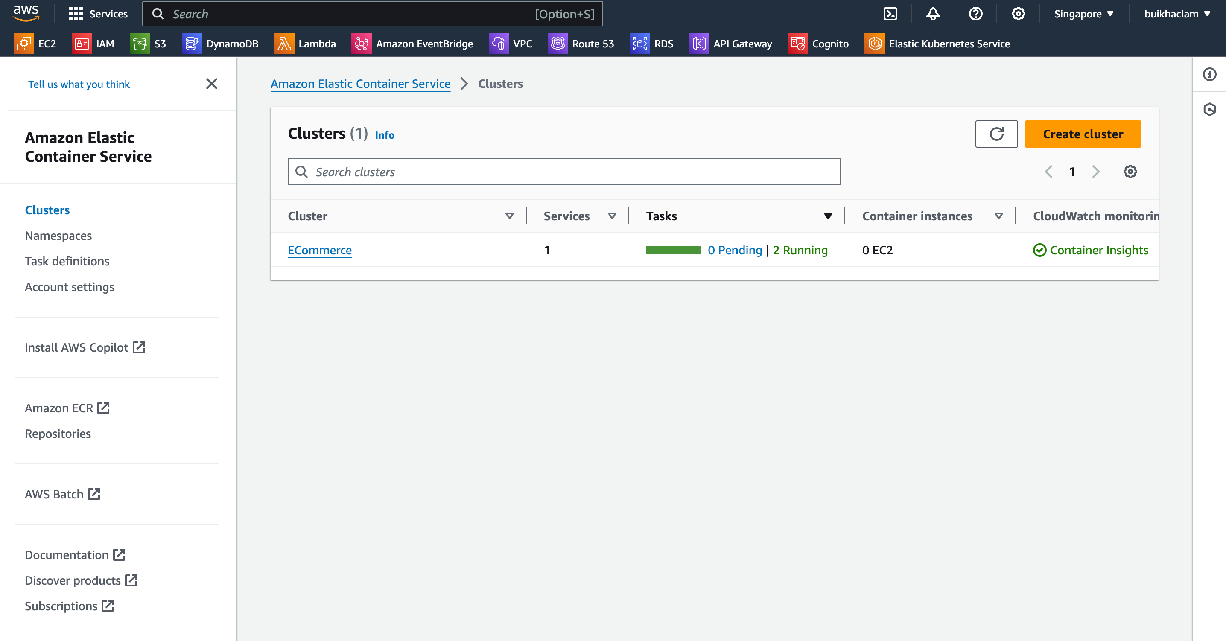1226x641 pixels.
Task: Open Documentation external link
Action: [75, 555]
